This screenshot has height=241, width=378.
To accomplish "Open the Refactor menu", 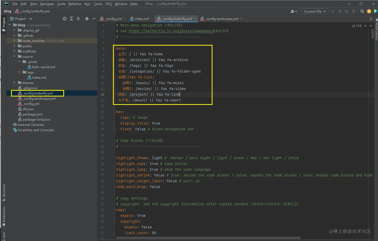I will tap(75, 4).
